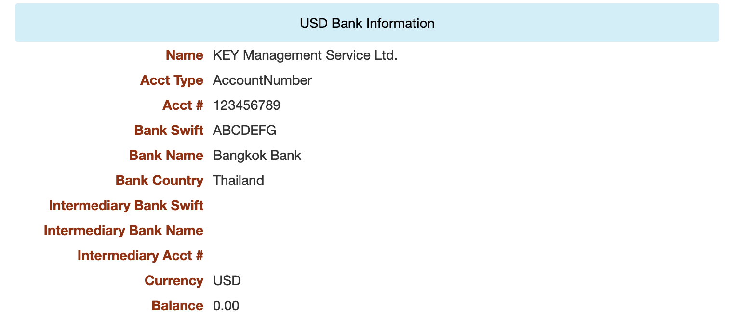Viewport: 734px width, 316px height.
Task: Click account number 123456789
Action: point(246,105)
